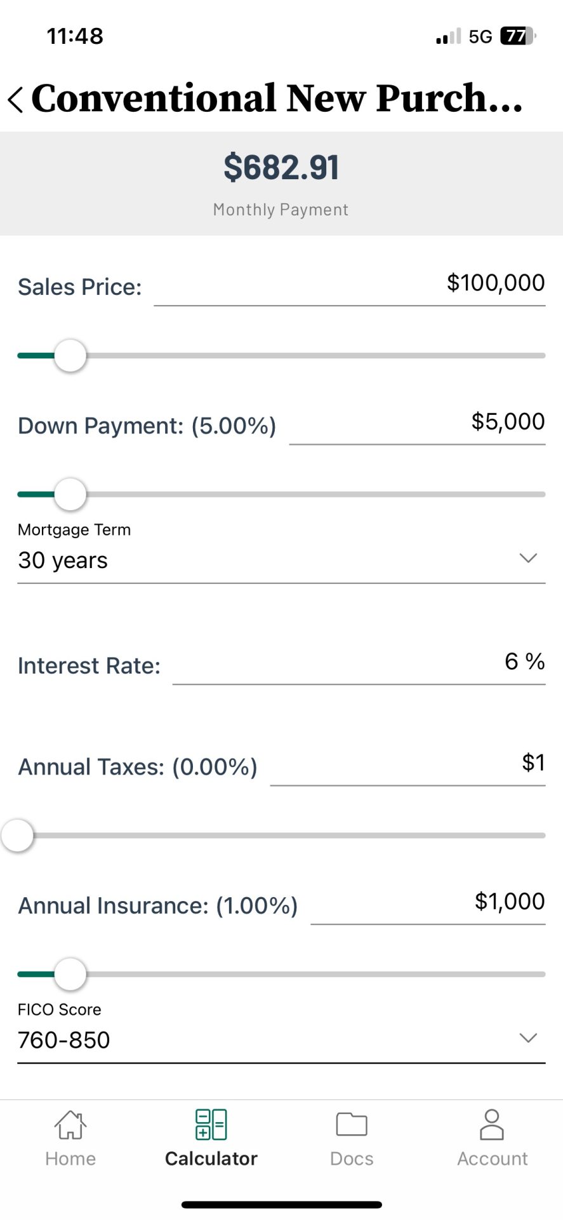
Task: Open the Account profile icon
Action: [x=492, y=1125]
